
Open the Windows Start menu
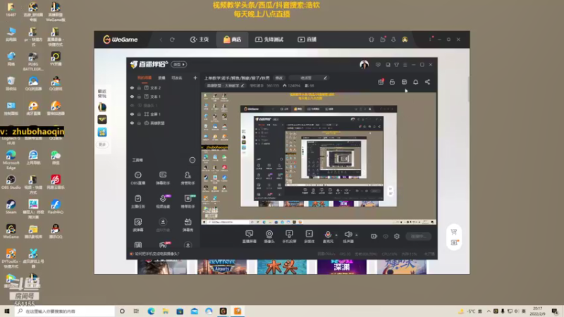point(7,311)
